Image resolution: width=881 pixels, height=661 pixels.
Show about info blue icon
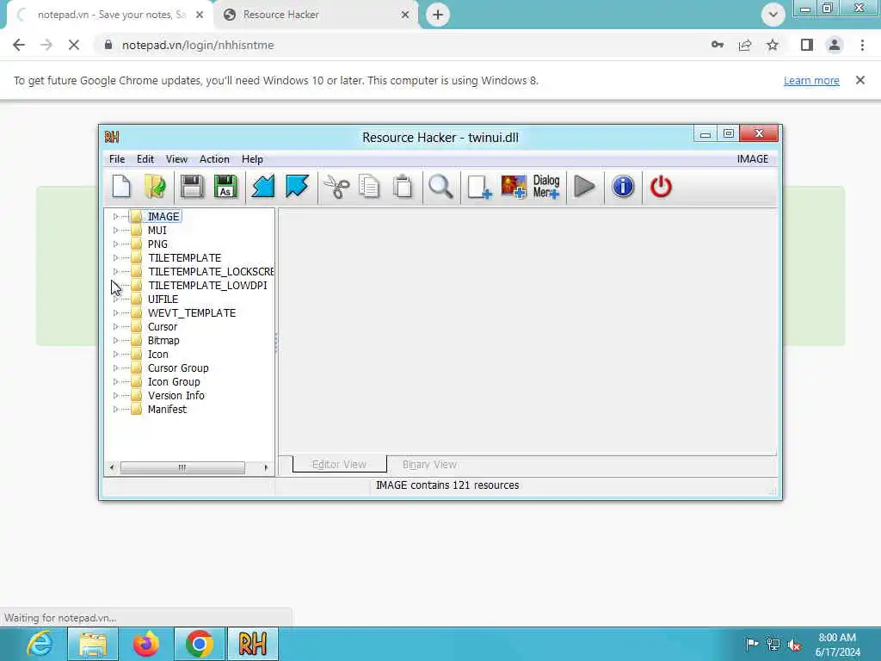(x=623, y=187)
